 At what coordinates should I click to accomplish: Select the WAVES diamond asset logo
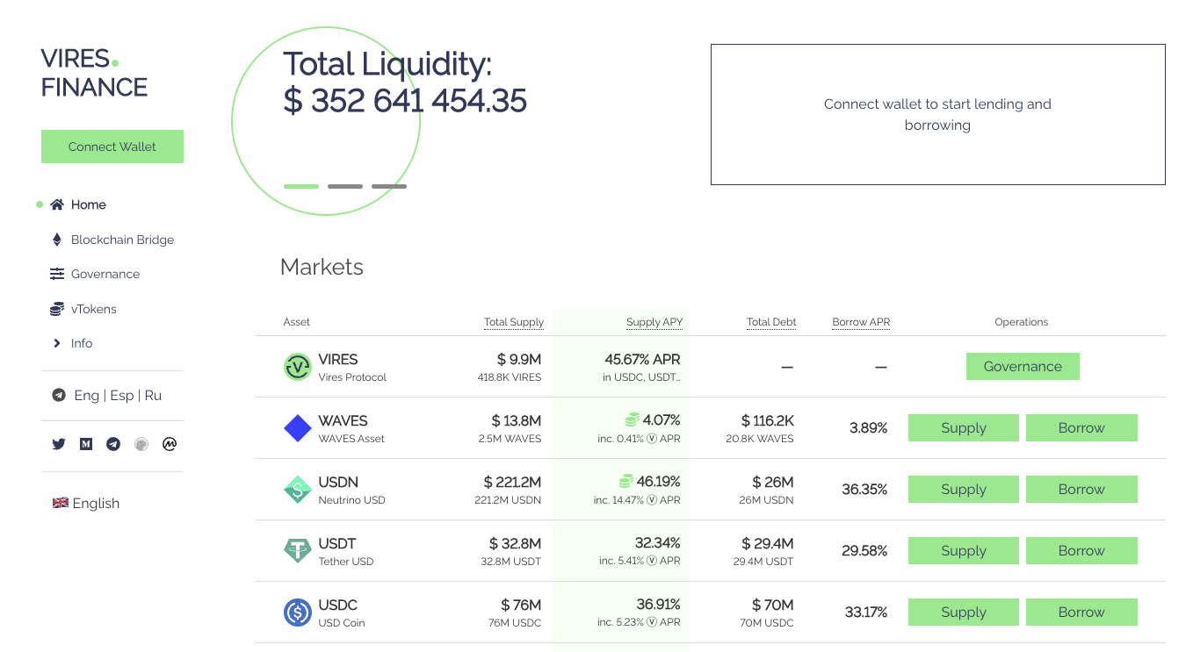(297, 427)
